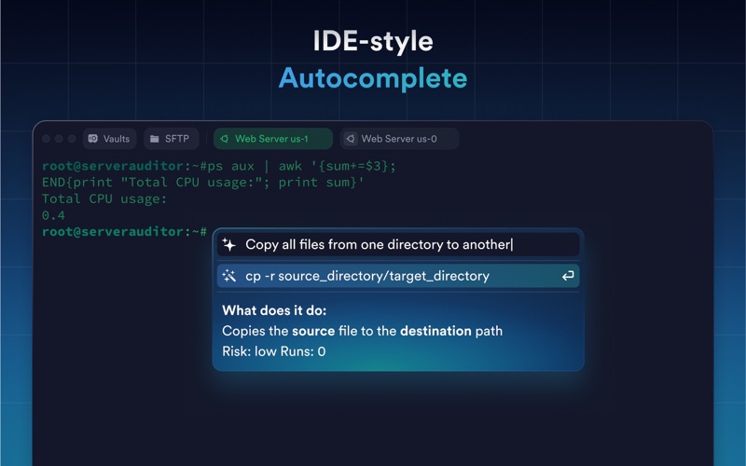Focus the autocomplete prompt input field

coord(398,245)
